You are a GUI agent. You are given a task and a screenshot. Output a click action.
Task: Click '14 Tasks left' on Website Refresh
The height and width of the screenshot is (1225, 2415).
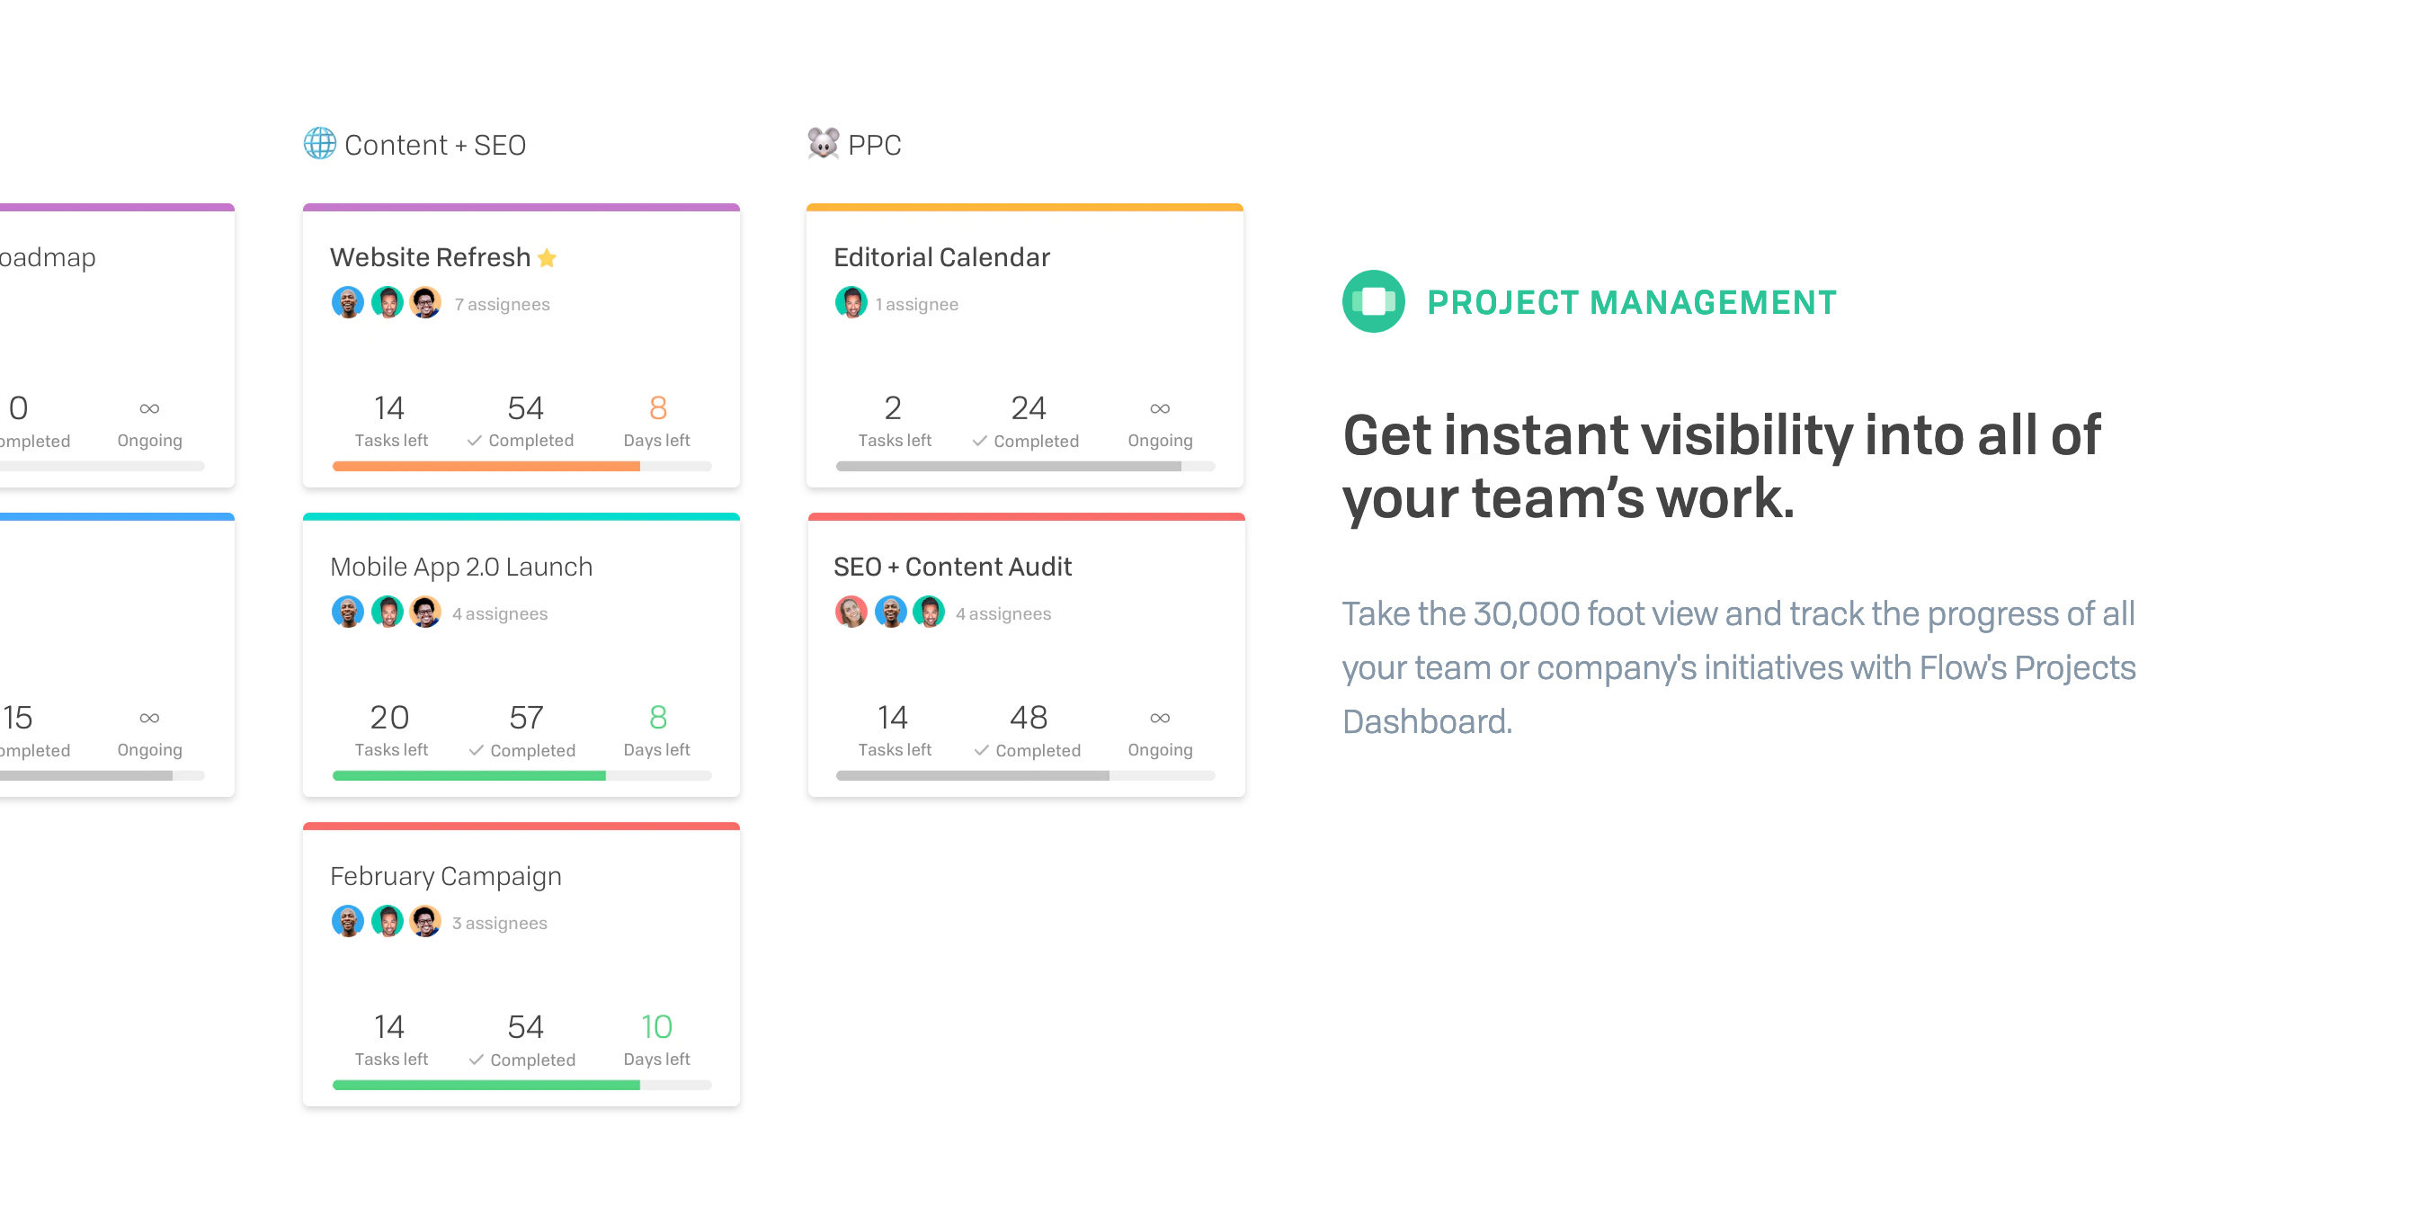(390, 420)
